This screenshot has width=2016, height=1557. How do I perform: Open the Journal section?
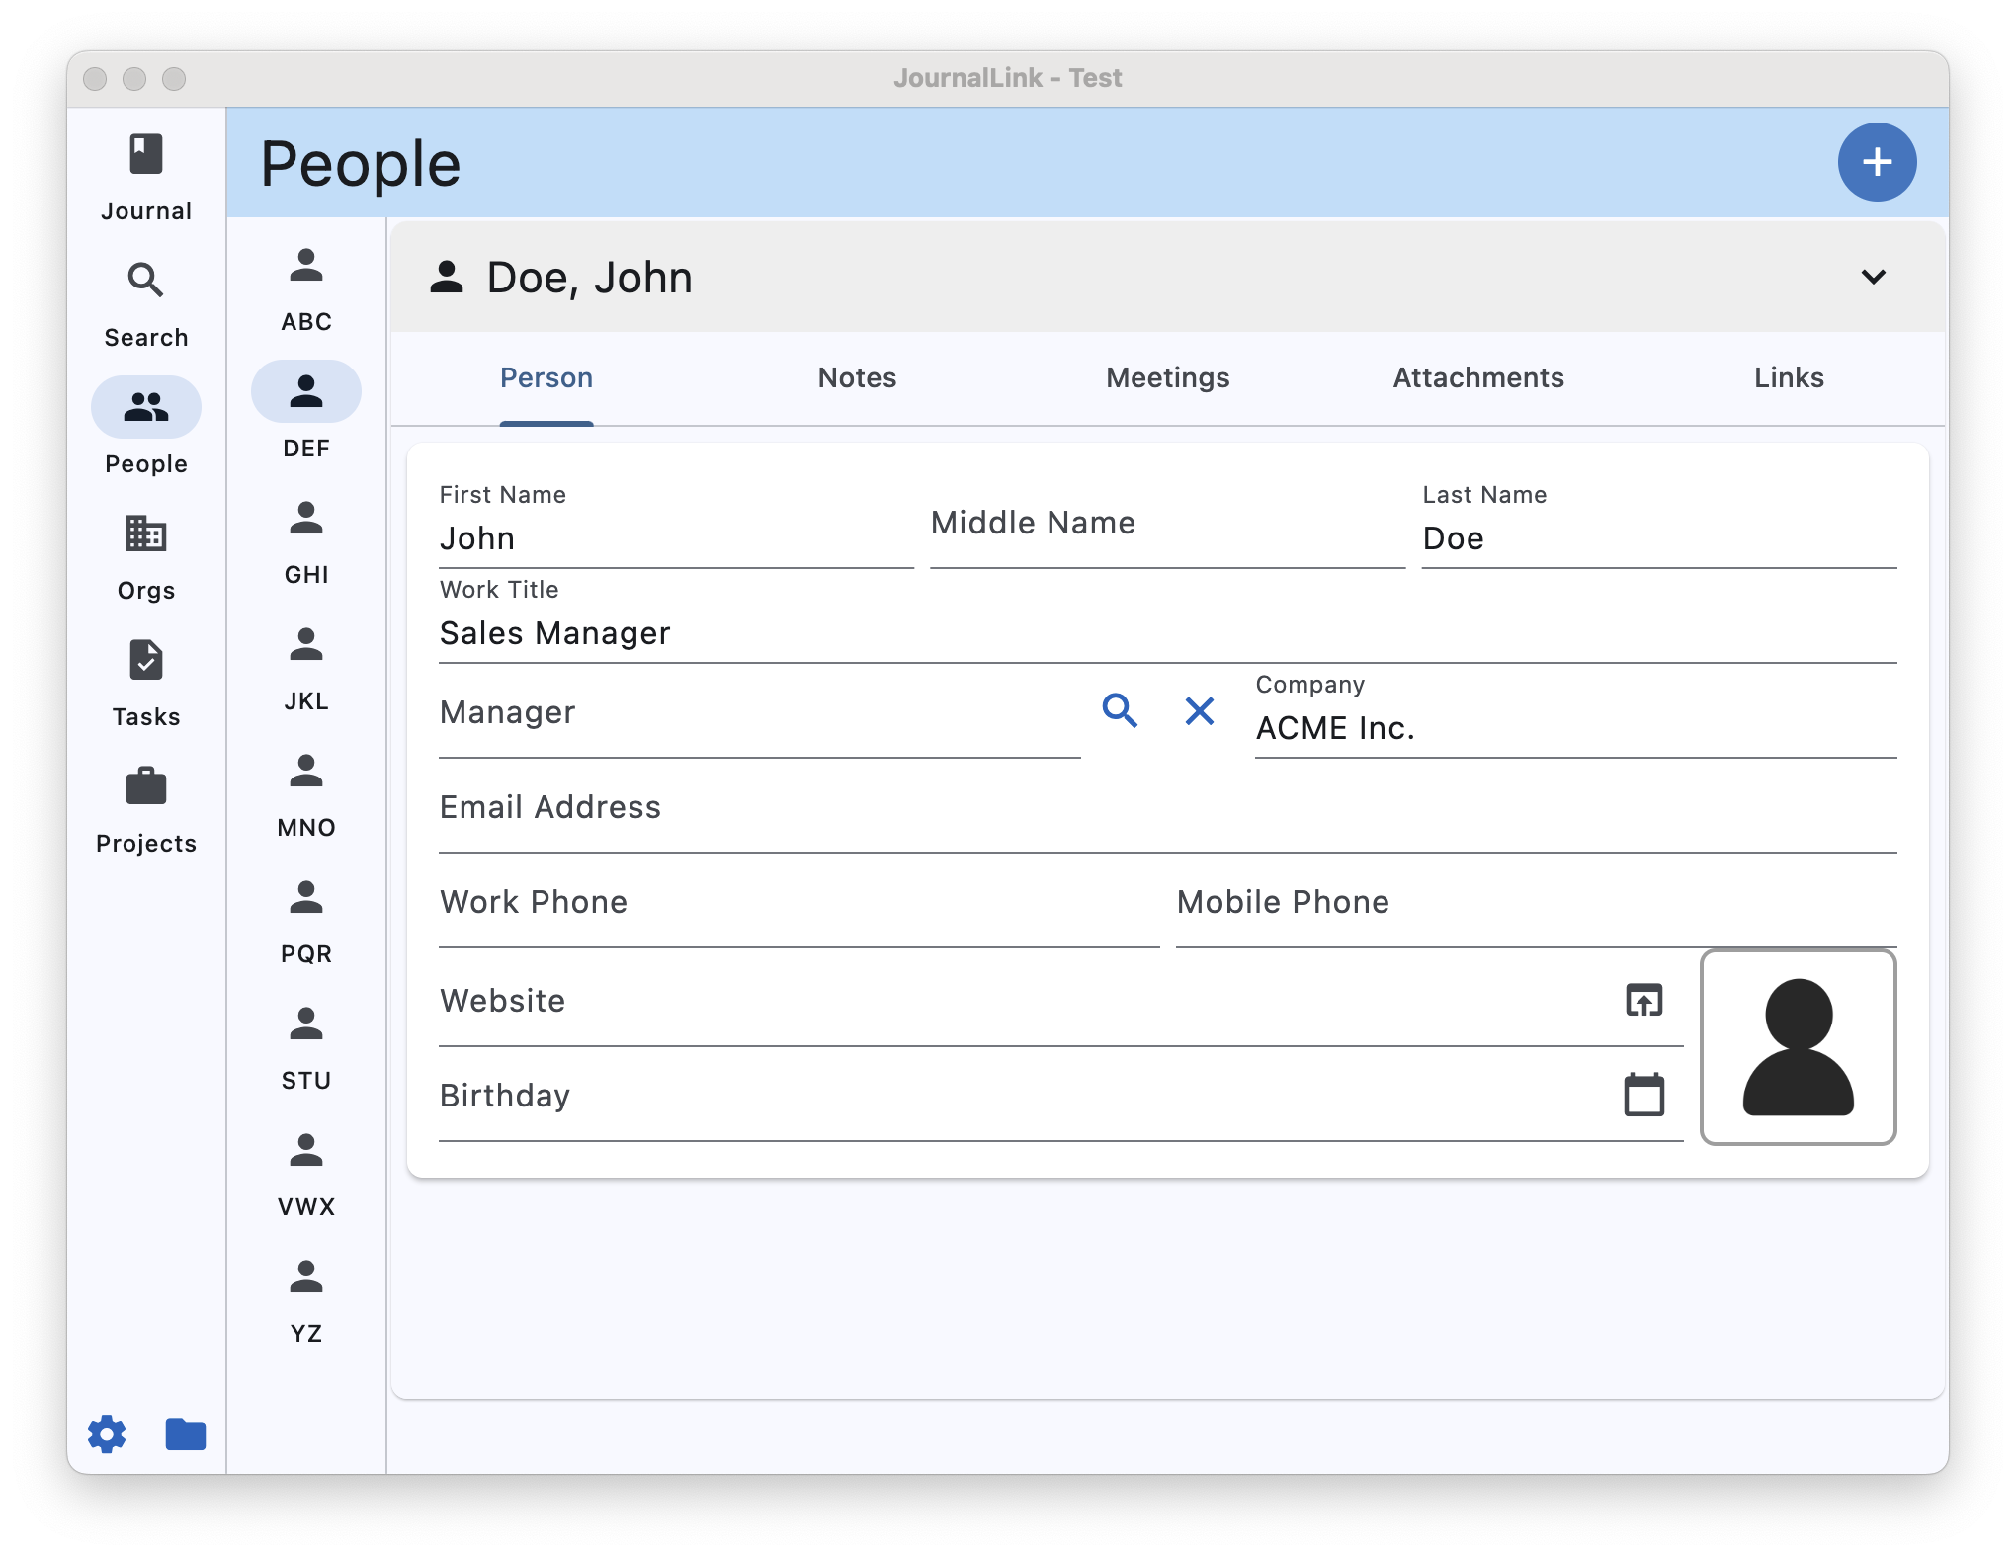pyautogui.click(x=145, y=178)
